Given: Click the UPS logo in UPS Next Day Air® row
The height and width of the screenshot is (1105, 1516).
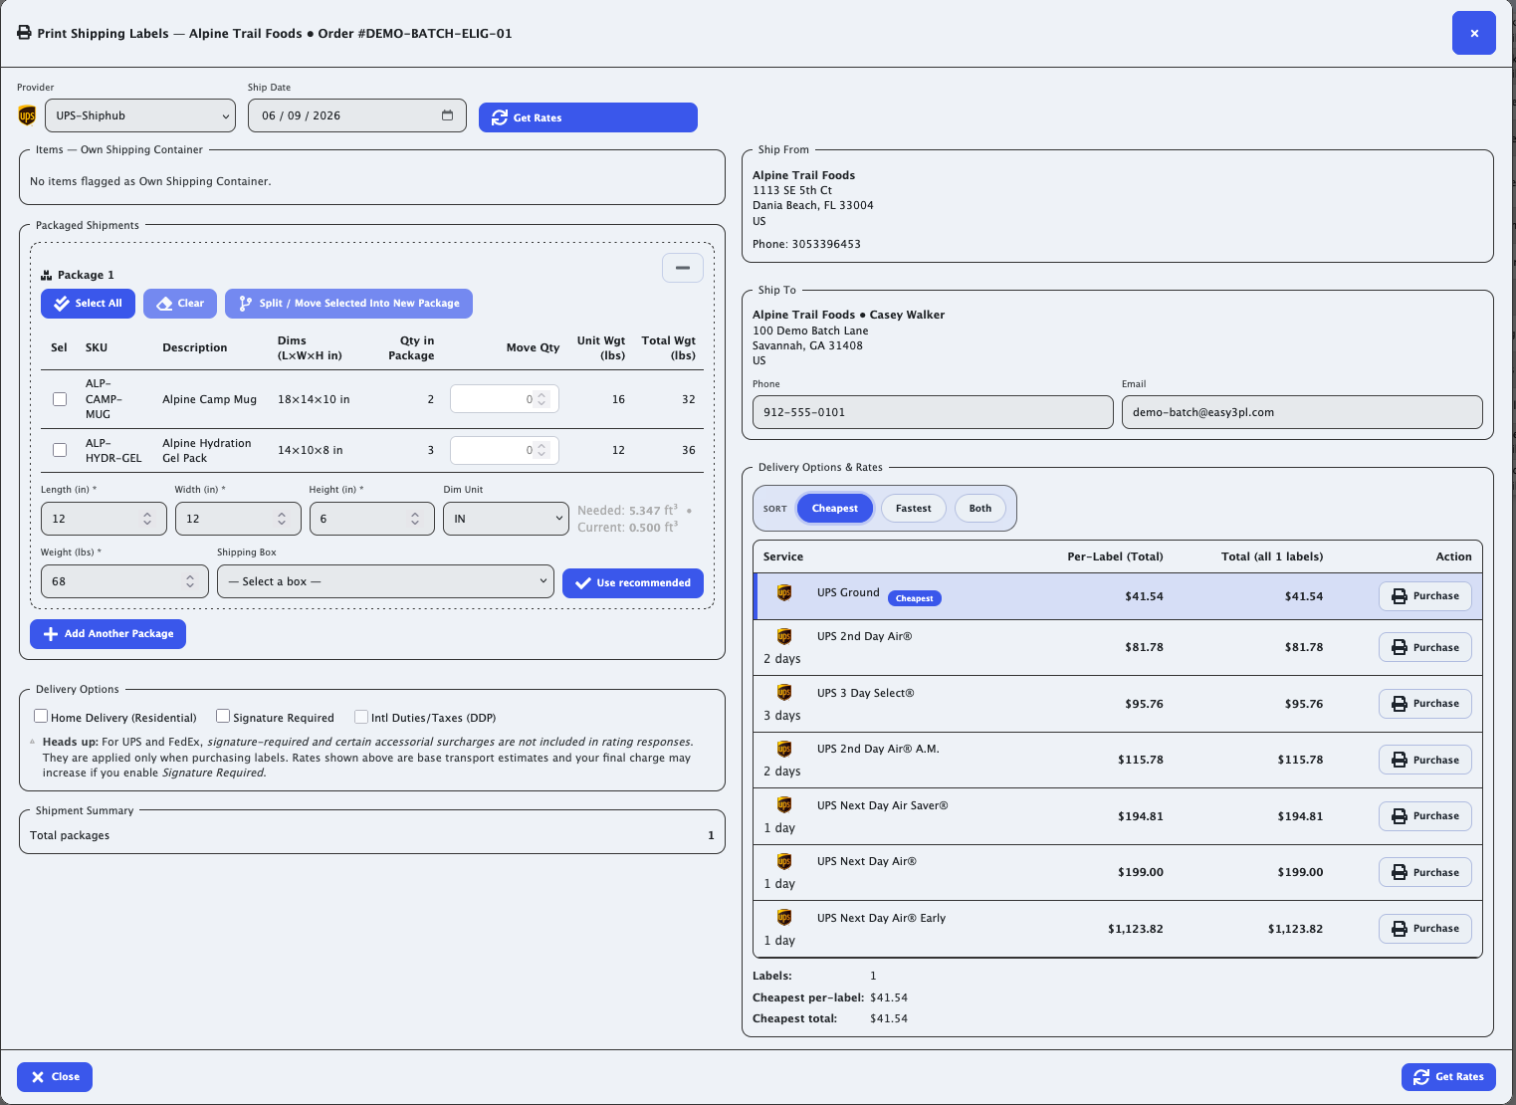Looking at the screenshot, I should point(784,861).
